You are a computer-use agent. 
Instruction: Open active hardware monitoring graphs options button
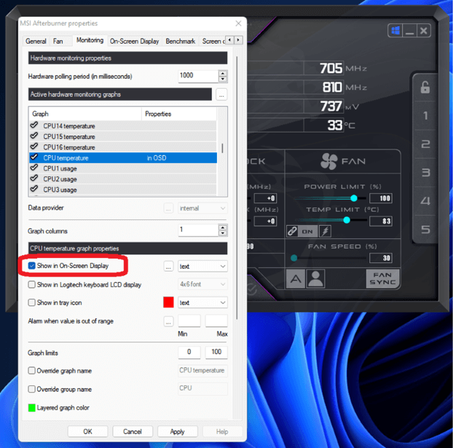click(221, 95)
